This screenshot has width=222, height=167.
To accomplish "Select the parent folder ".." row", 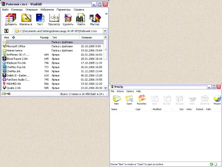I will point(53,42).
